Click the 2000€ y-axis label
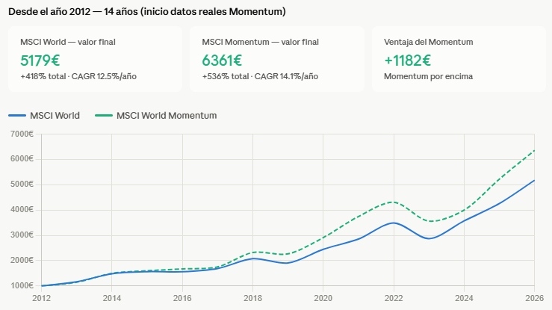 pyautogui.click(x=22, y=260)
